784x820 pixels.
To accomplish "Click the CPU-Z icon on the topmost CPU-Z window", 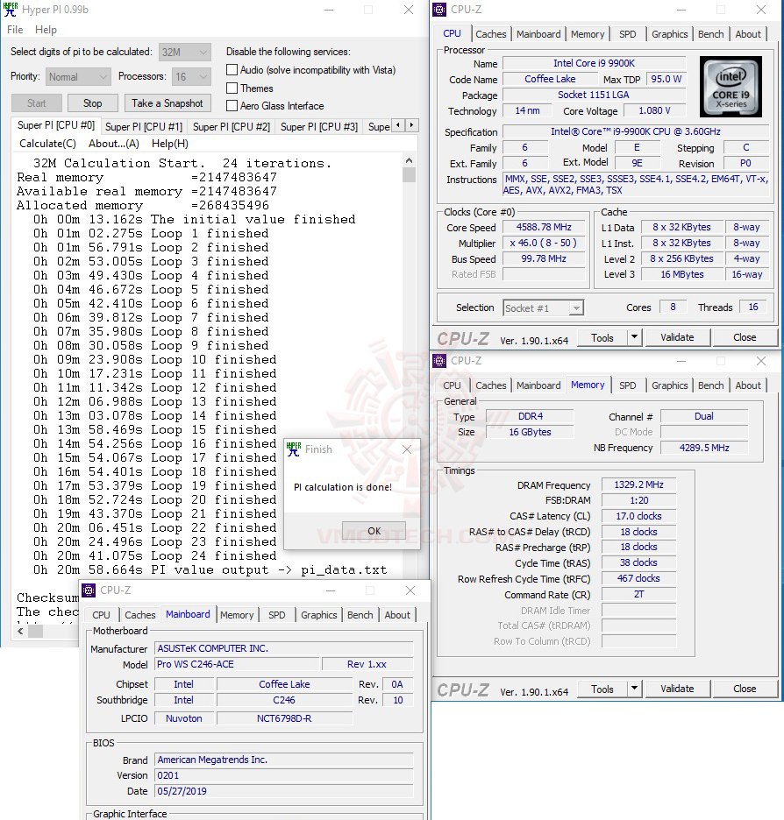I will [438, 10].
